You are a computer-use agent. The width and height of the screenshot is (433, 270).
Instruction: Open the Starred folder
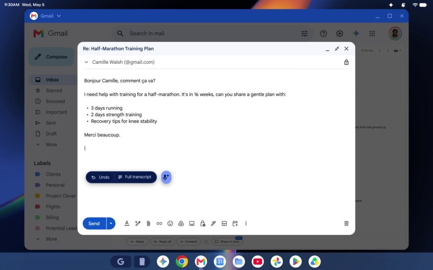[x=53, y=90]
